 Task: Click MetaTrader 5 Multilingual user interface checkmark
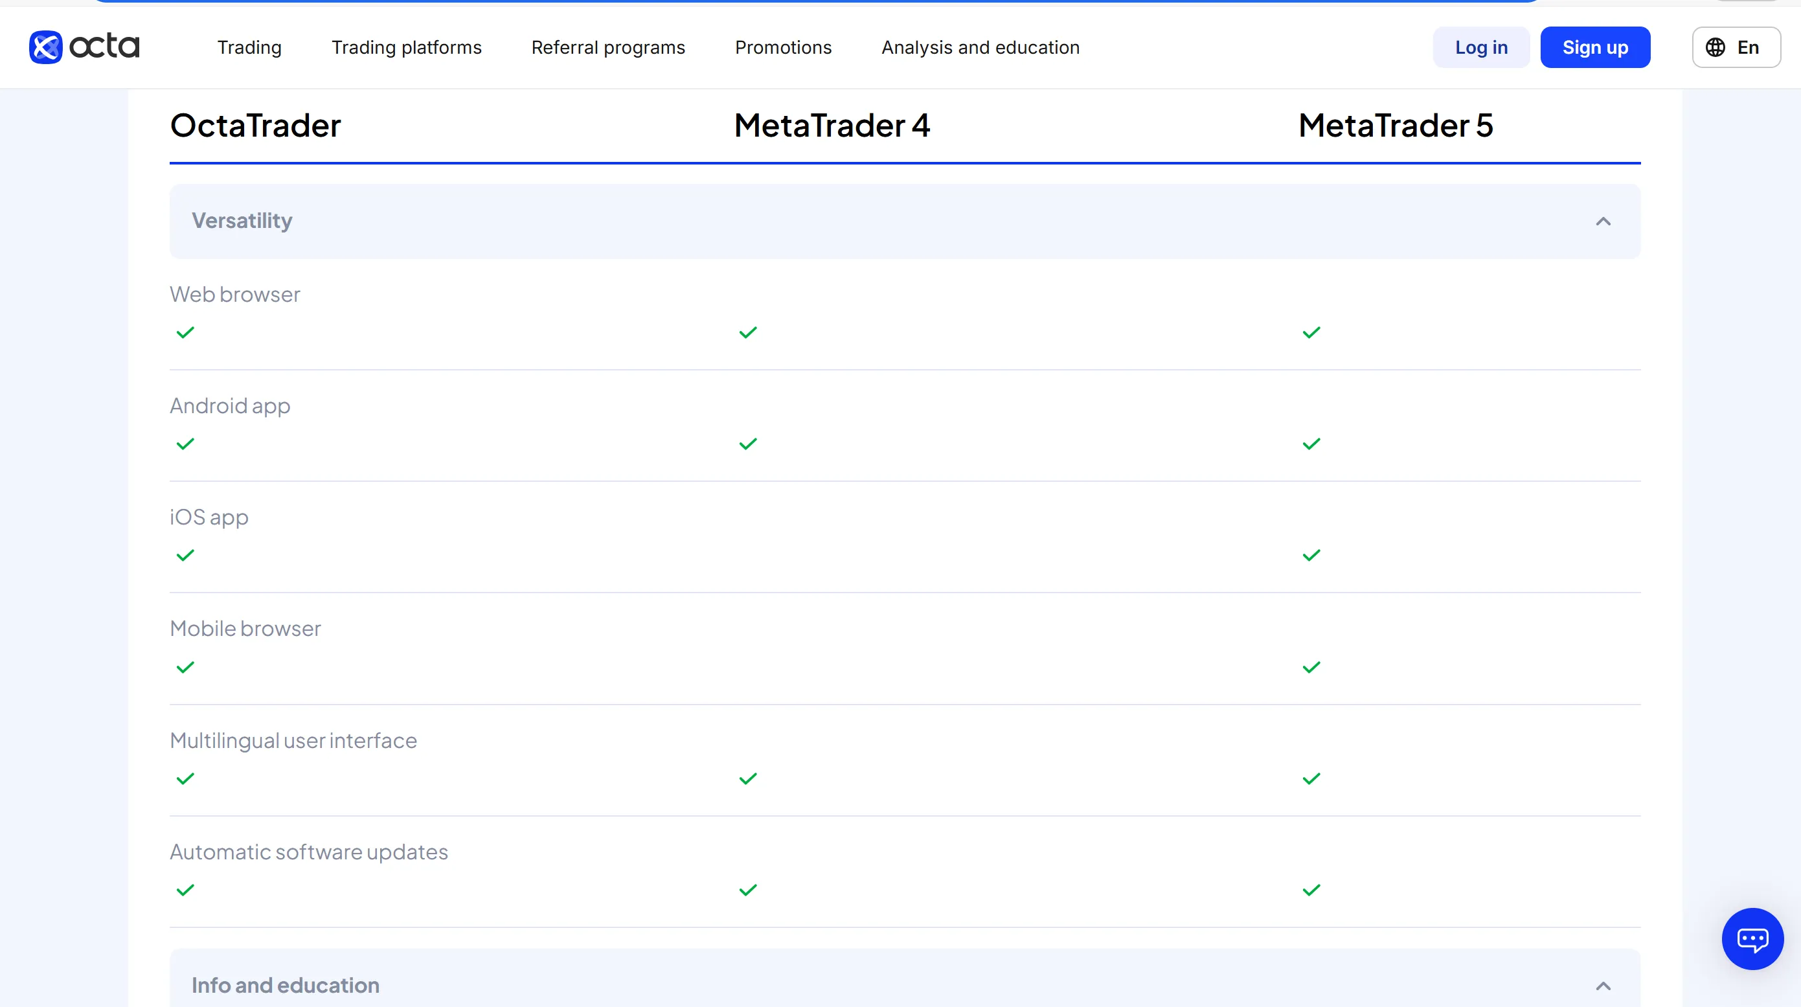coord(1311,778)
